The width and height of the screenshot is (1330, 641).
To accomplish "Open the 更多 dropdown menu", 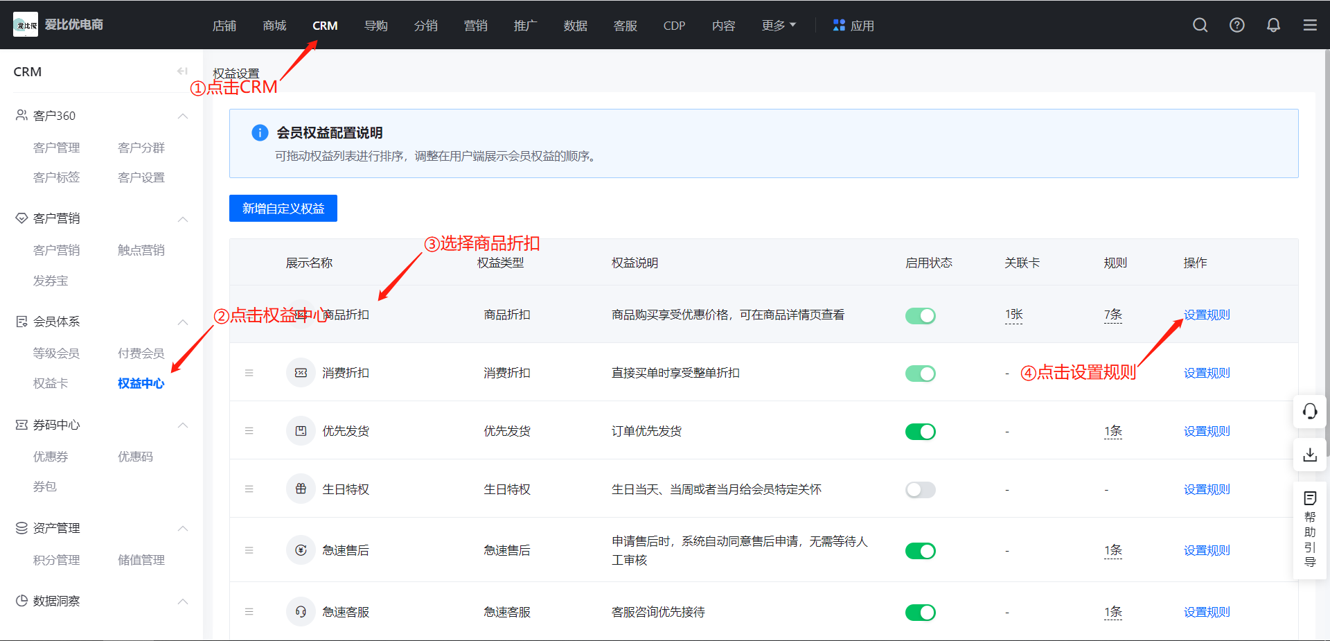I will point(779,26).
